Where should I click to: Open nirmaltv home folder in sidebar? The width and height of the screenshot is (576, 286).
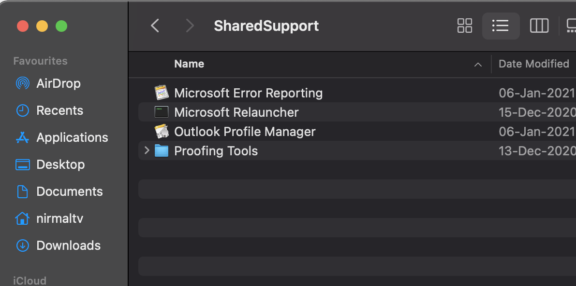[x=59, y=218]
